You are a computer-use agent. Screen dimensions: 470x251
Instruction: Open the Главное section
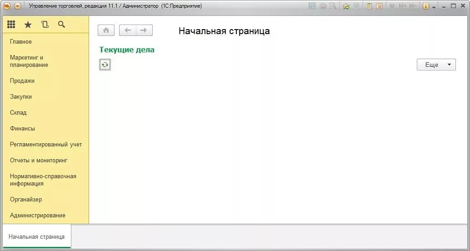(x=21, y=42)
